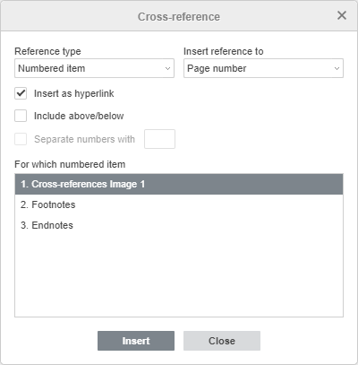The height and width of the screenshot is (365, 358).
Task: Click the Reference type field label
Action: 47,51
